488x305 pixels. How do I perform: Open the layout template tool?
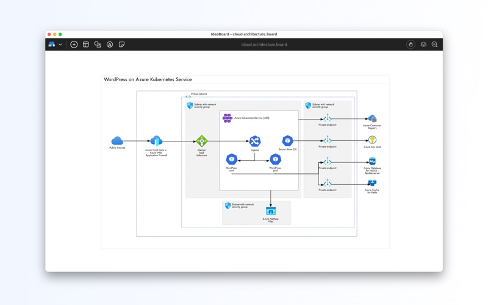pos(86,45)
